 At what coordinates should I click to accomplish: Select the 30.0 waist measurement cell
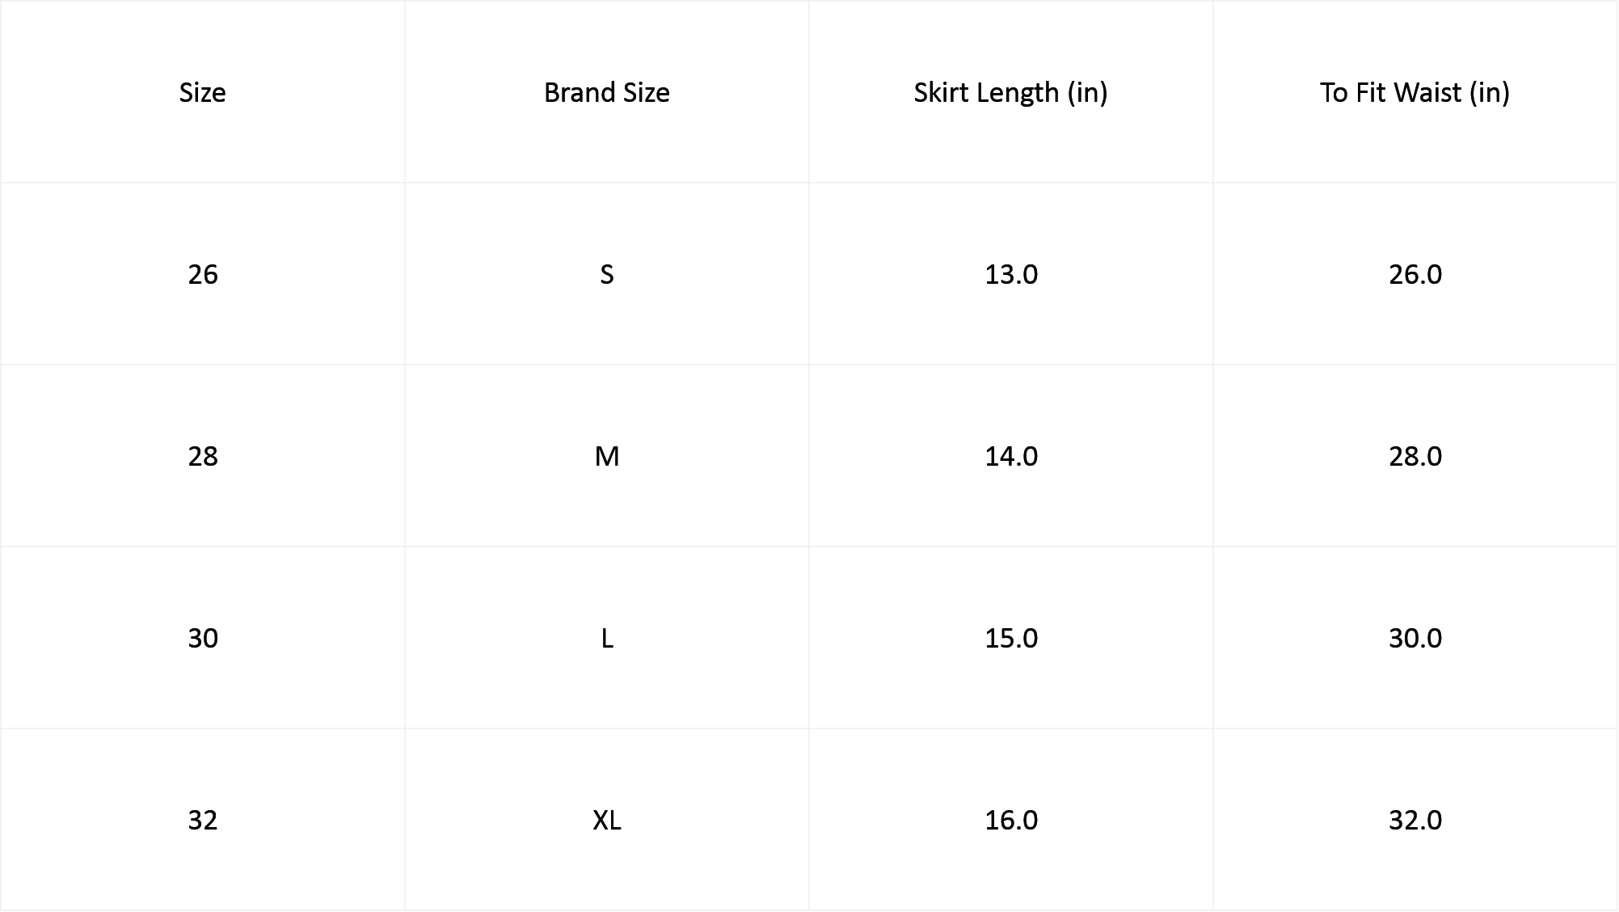coord(1415,638)
